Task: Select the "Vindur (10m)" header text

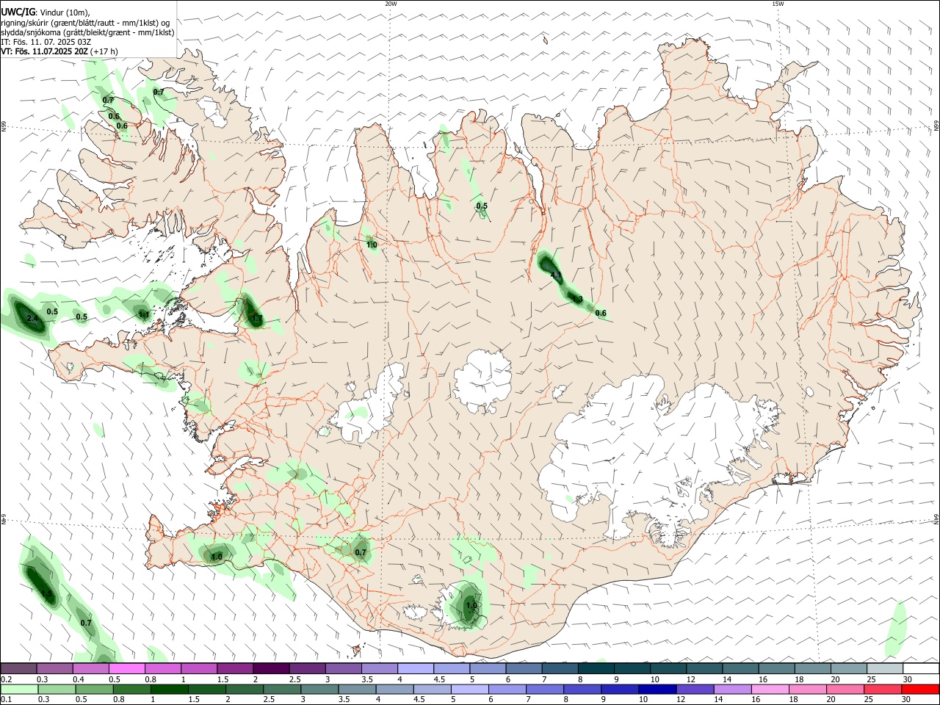Action: pos(64,12)
